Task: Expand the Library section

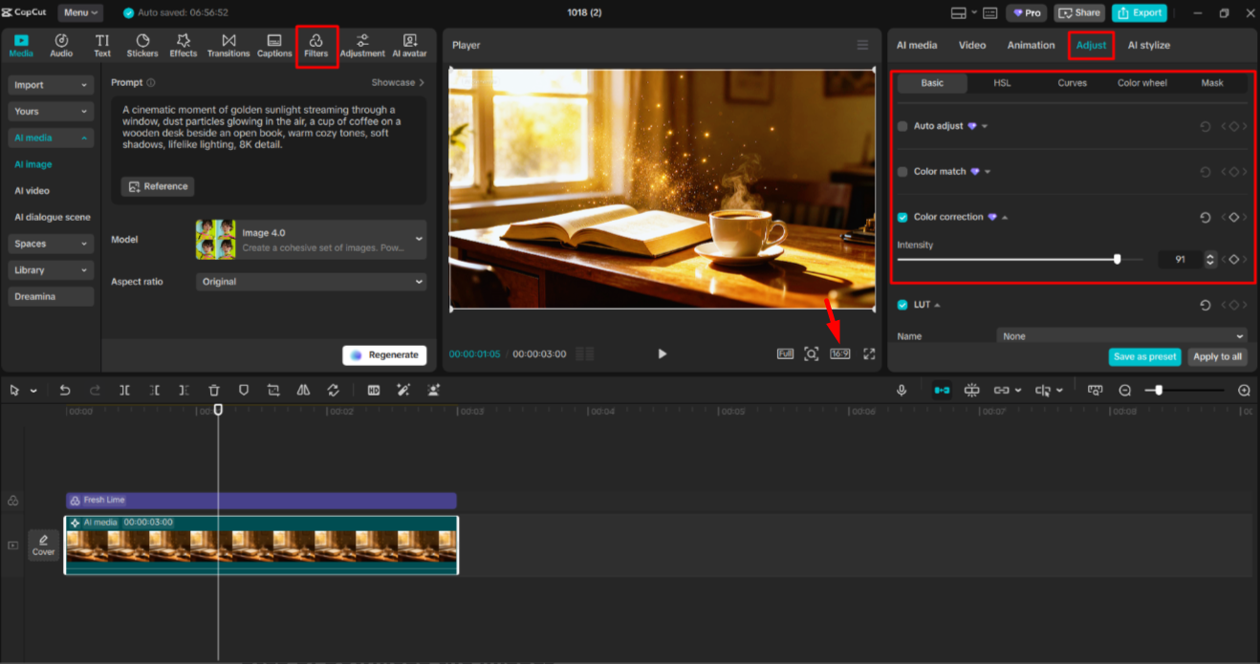Action: [51, 270]
